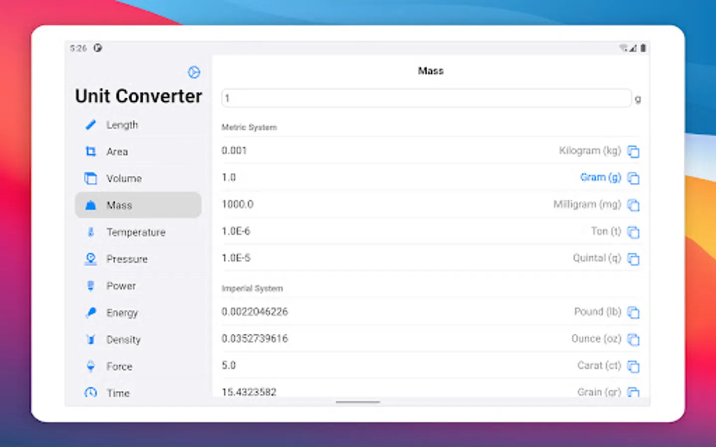The image size is (716, 447).
Task: Open the Density category
Action: (138, 339)
